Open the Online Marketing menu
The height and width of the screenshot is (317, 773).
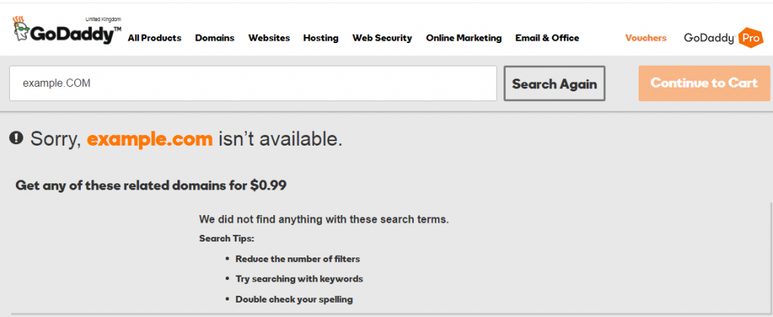[463, 38]
